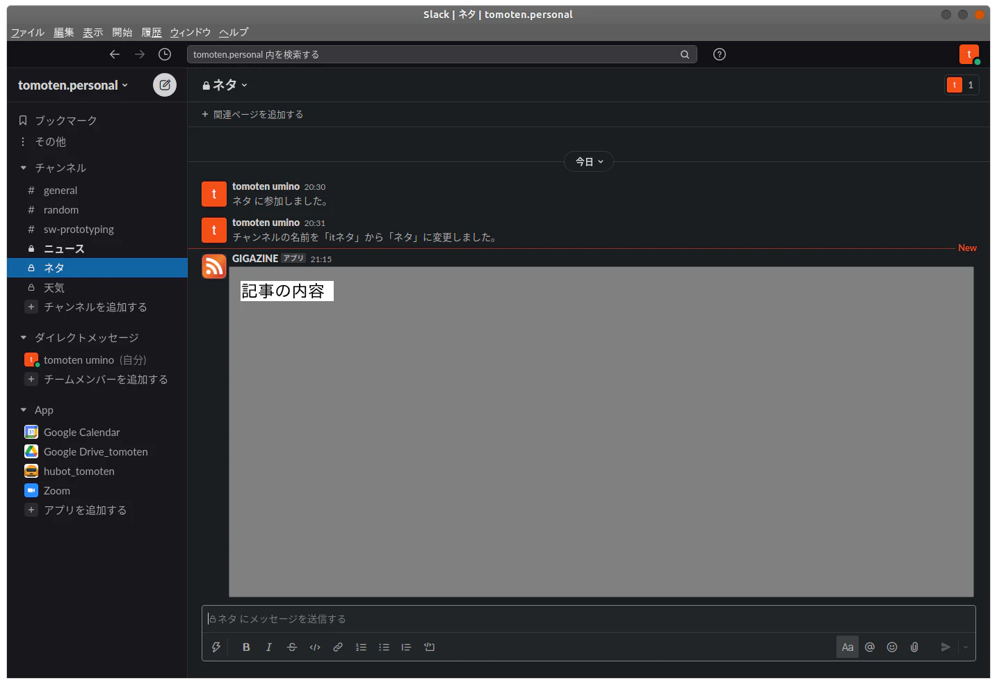This screenshot has height=685, width=997.
Task: Click the GIGAZINE sender name
Action: [x=255, y=258]
